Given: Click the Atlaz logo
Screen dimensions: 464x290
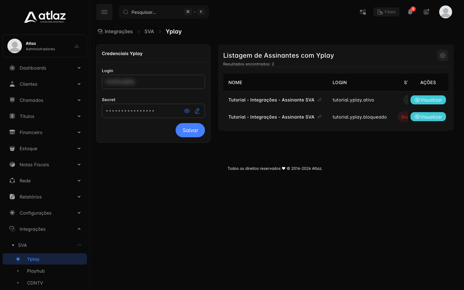Looking at the screenshot, I should pyautogui.click(x=45, y=17).
